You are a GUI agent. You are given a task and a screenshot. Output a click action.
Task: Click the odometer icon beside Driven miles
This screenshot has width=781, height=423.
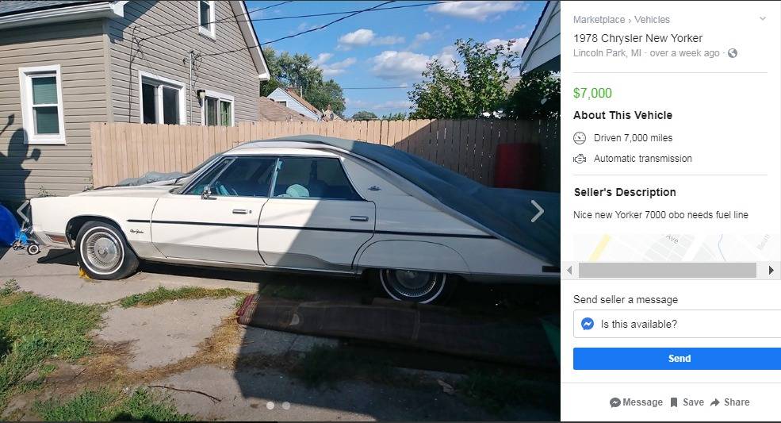click(x=580, y=138)
